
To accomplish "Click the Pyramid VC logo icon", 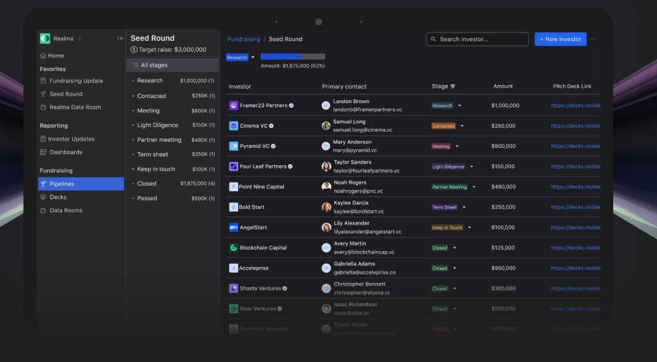I will 234,146.
